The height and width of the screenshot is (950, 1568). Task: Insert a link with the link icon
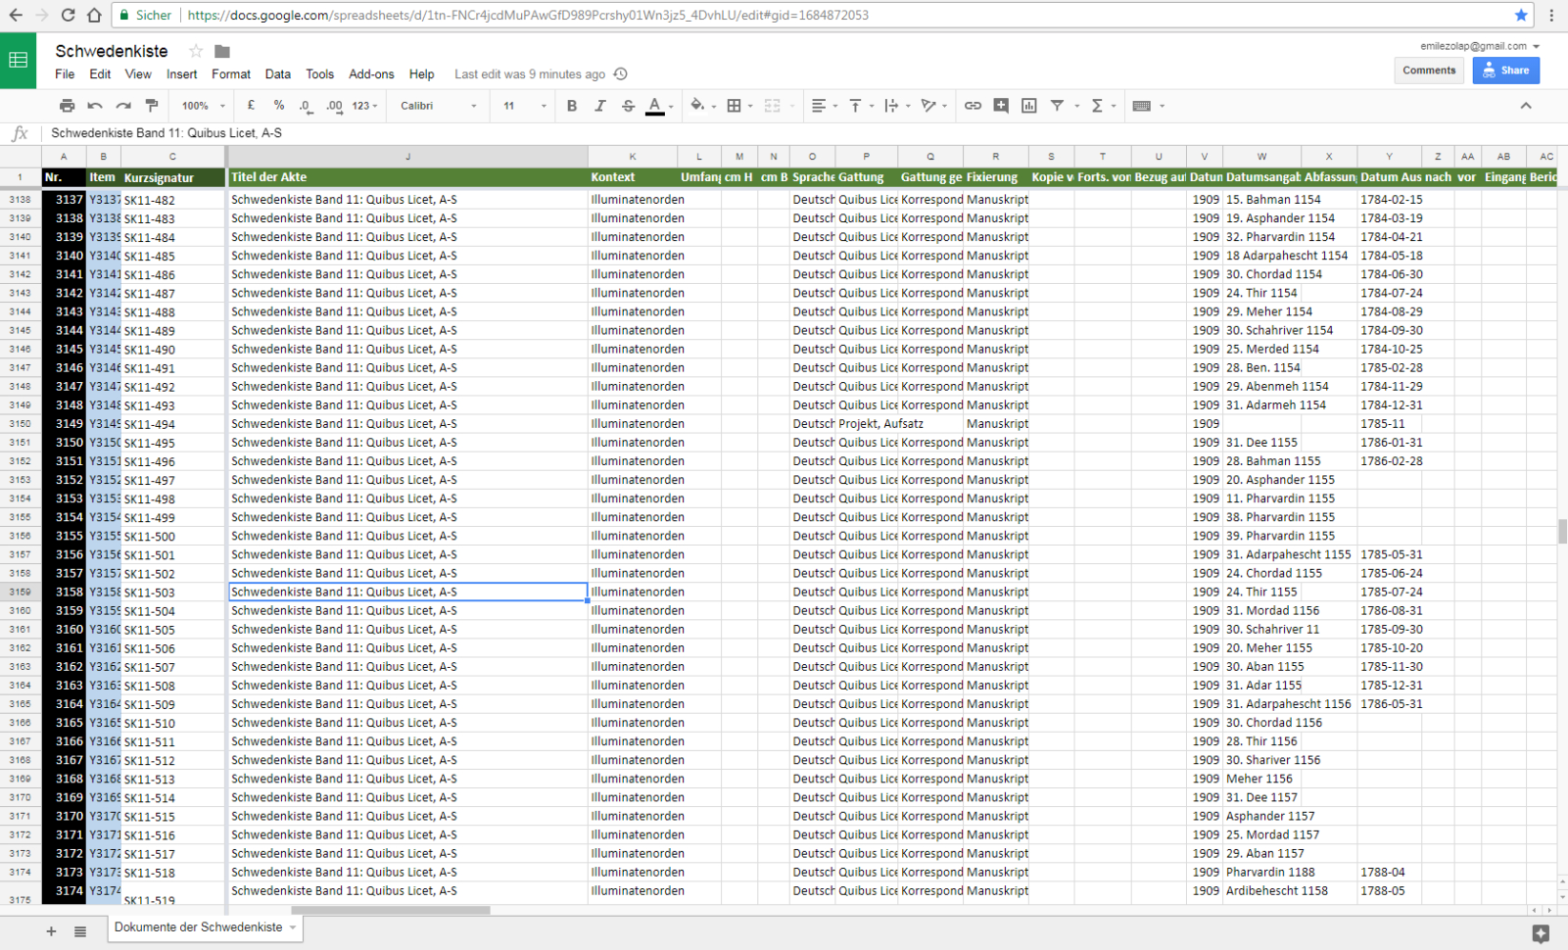click(x=973, y=105)
